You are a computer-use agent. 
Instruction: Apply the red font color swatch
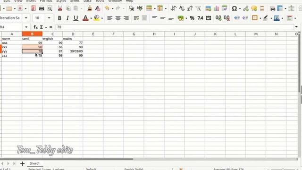point(85,18)
